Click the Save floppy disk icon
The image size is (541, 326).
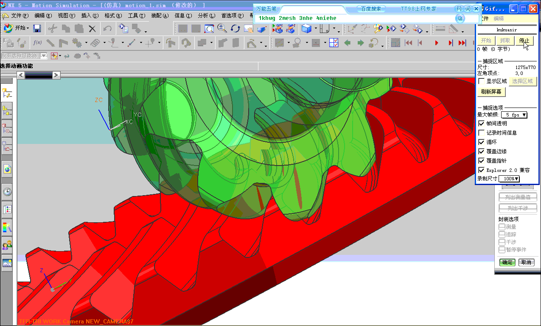pos(37,28)
